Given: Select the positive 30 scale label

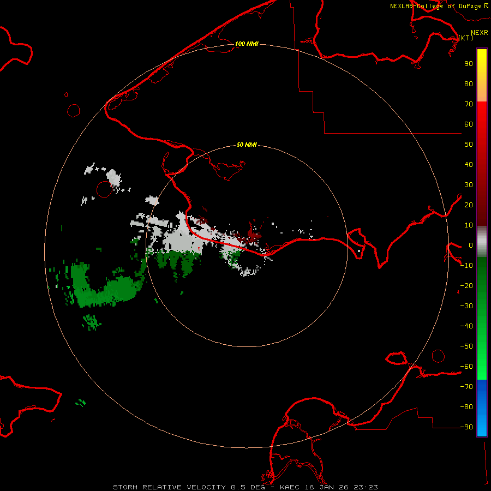Looking at the screenshot, I should coord(469,185).
